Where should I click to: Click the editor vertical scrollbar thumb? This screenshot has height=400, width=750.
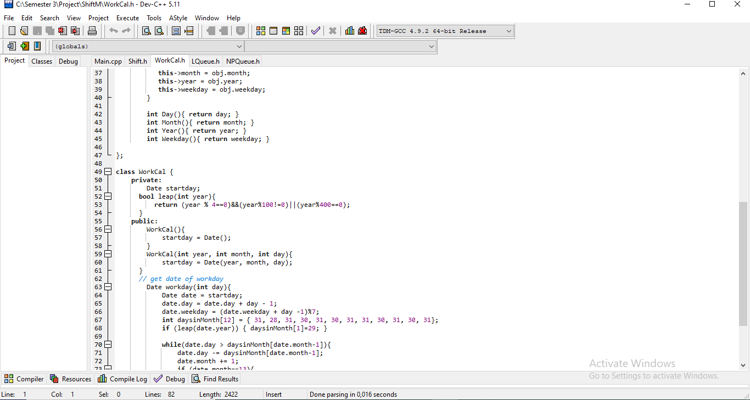click(x=743, y=265)
